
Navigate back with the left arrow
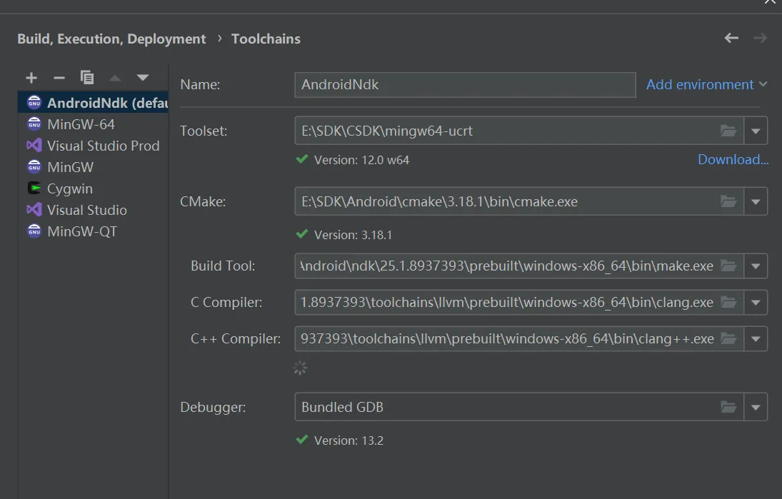(x=731, y=38)
